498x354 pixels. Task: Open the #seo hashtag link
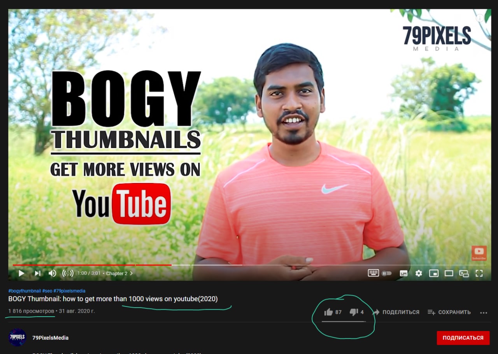(x=47, y=291)
